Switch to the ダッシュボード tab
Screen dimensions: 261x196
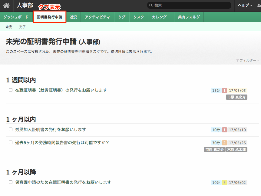[x=16, y=17]
